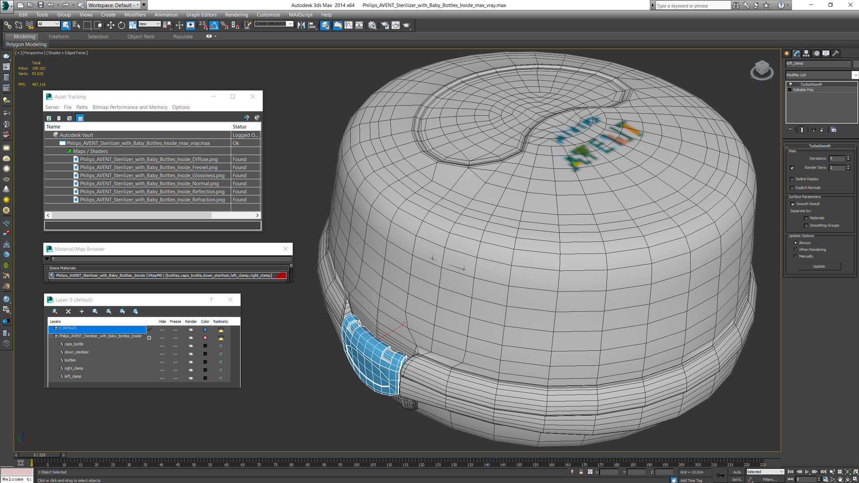The width and height of the screenshot is (859, 483).
Task: Toggle Angle Snap in toolbar
Action: tap(214, 25)
